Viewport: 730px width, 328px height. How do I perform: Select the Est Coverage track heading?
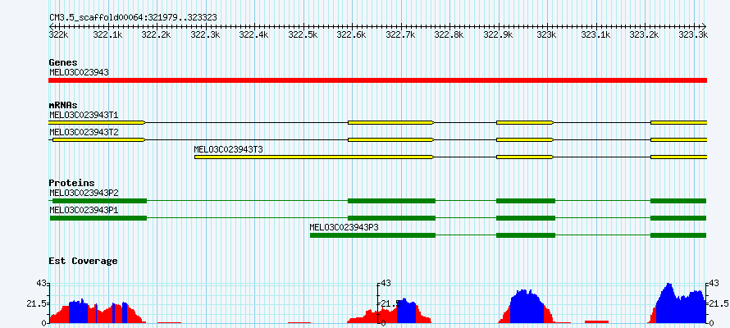pyautogui.click(x=83, y=261)
